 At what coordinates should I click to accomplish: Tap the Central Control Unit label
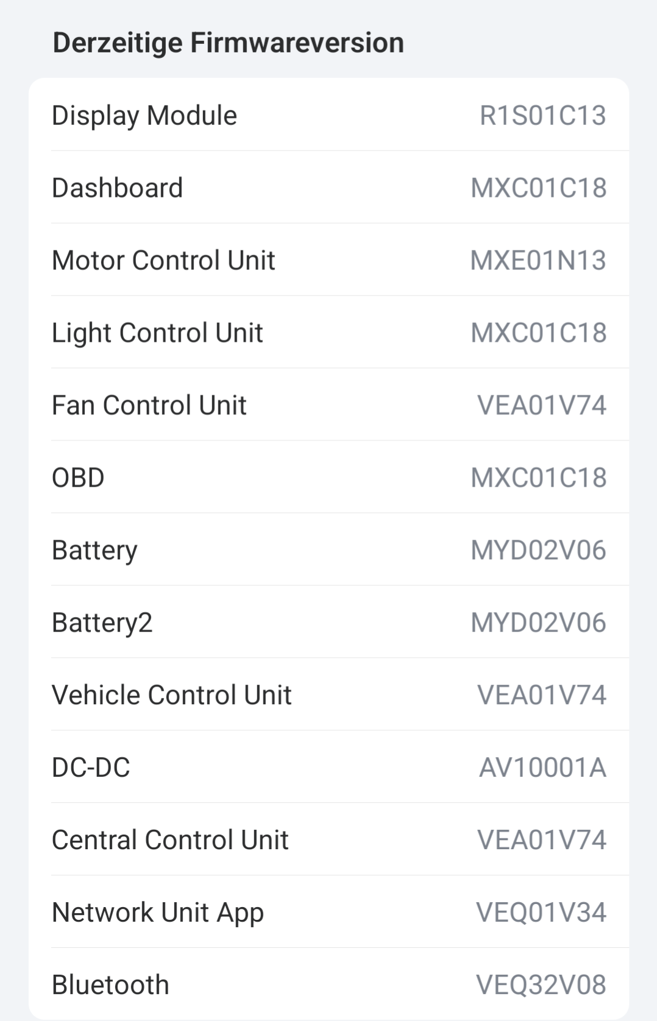[x=170, y=840]
